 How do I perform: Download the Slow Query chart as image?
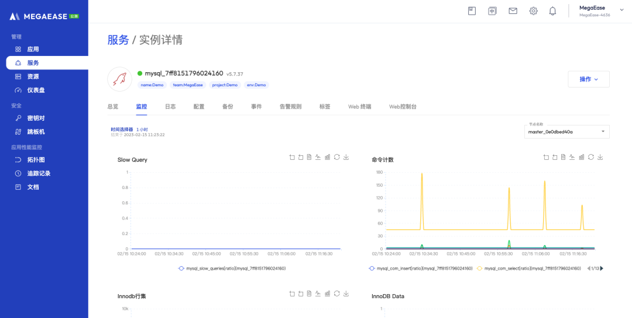click(346, 157)
